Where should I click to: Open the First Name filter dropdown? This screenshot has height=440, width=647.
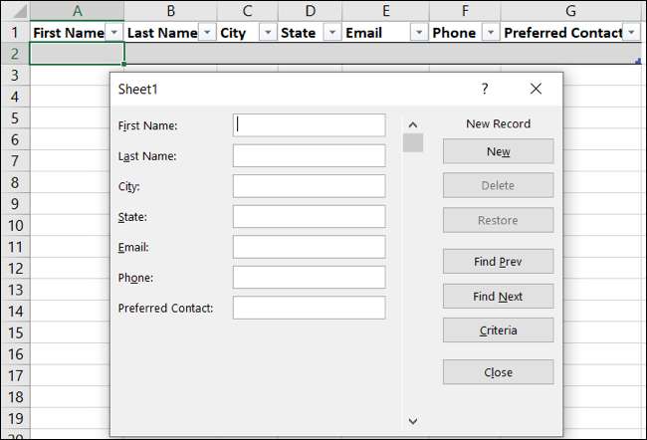[114, 33]
